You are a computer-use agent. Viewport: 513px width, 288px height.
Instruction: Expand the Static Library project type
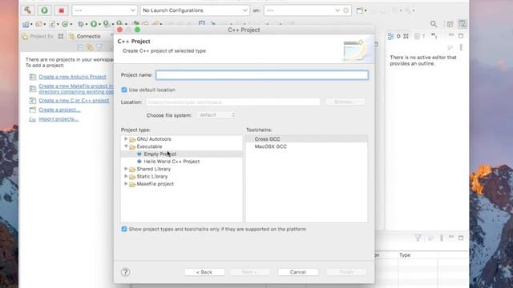pos(126,176)
